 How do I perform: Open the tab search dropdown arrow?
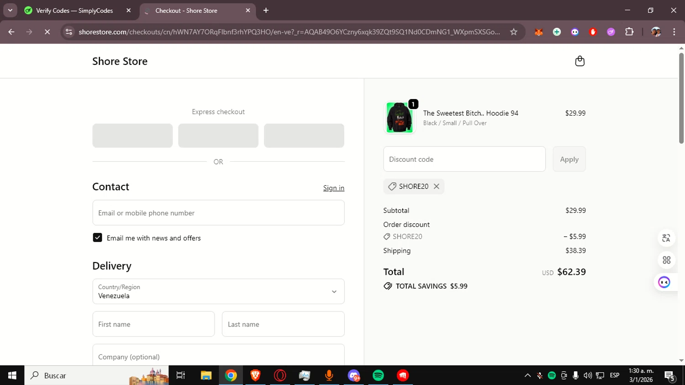pyautogui.click(x=10, y=11)
